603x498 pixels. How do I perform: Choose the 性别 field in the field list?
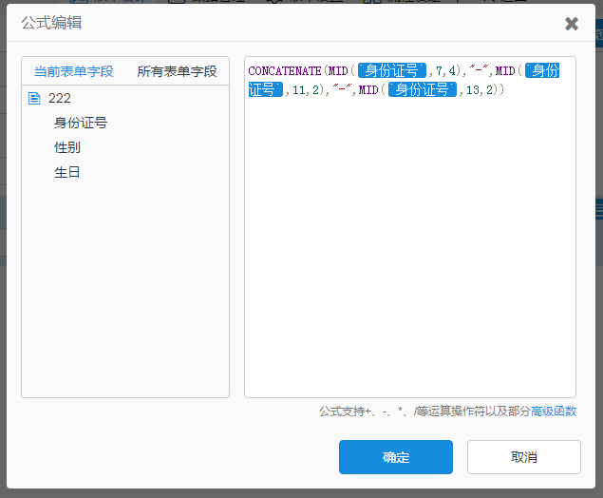(x=67, y=147)
